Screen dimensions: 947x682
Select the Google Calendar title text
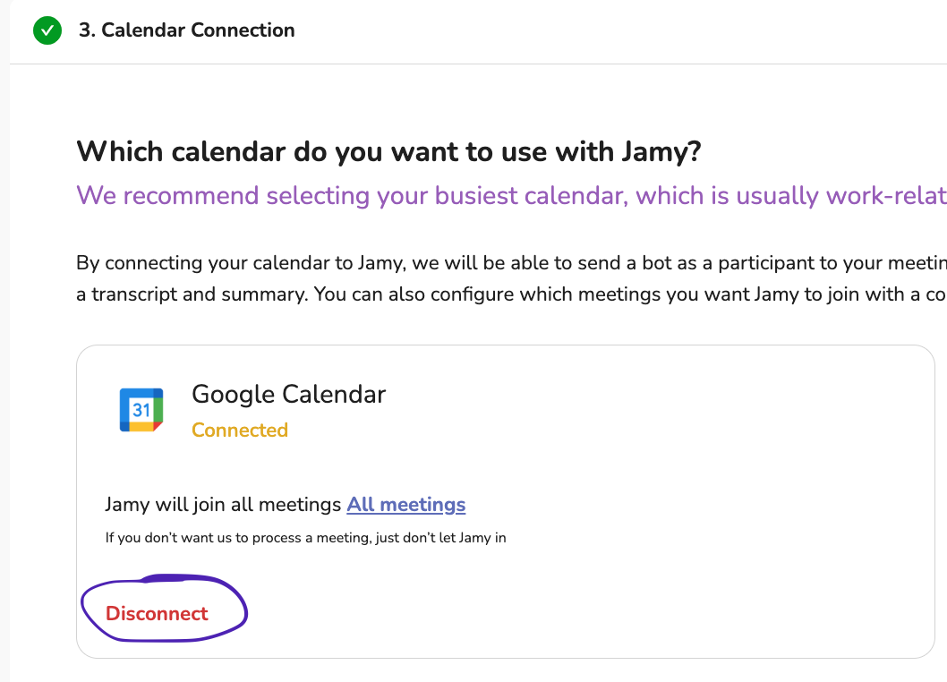[x=288, y=394]
